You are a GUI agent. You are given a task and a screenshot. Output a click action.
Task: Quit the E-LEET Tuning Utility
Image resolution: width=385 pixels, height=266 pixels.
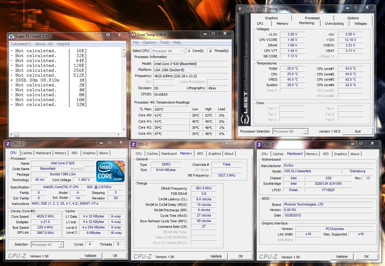pos(358,131)
